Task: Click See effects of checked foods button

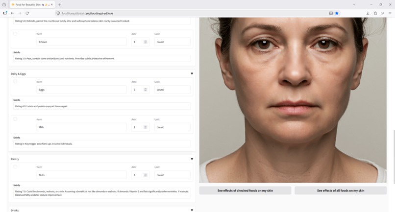Action: pos(245,190)
